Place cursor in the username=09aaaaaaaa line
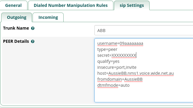Screen dimensions: 193x108 point(120,43)
